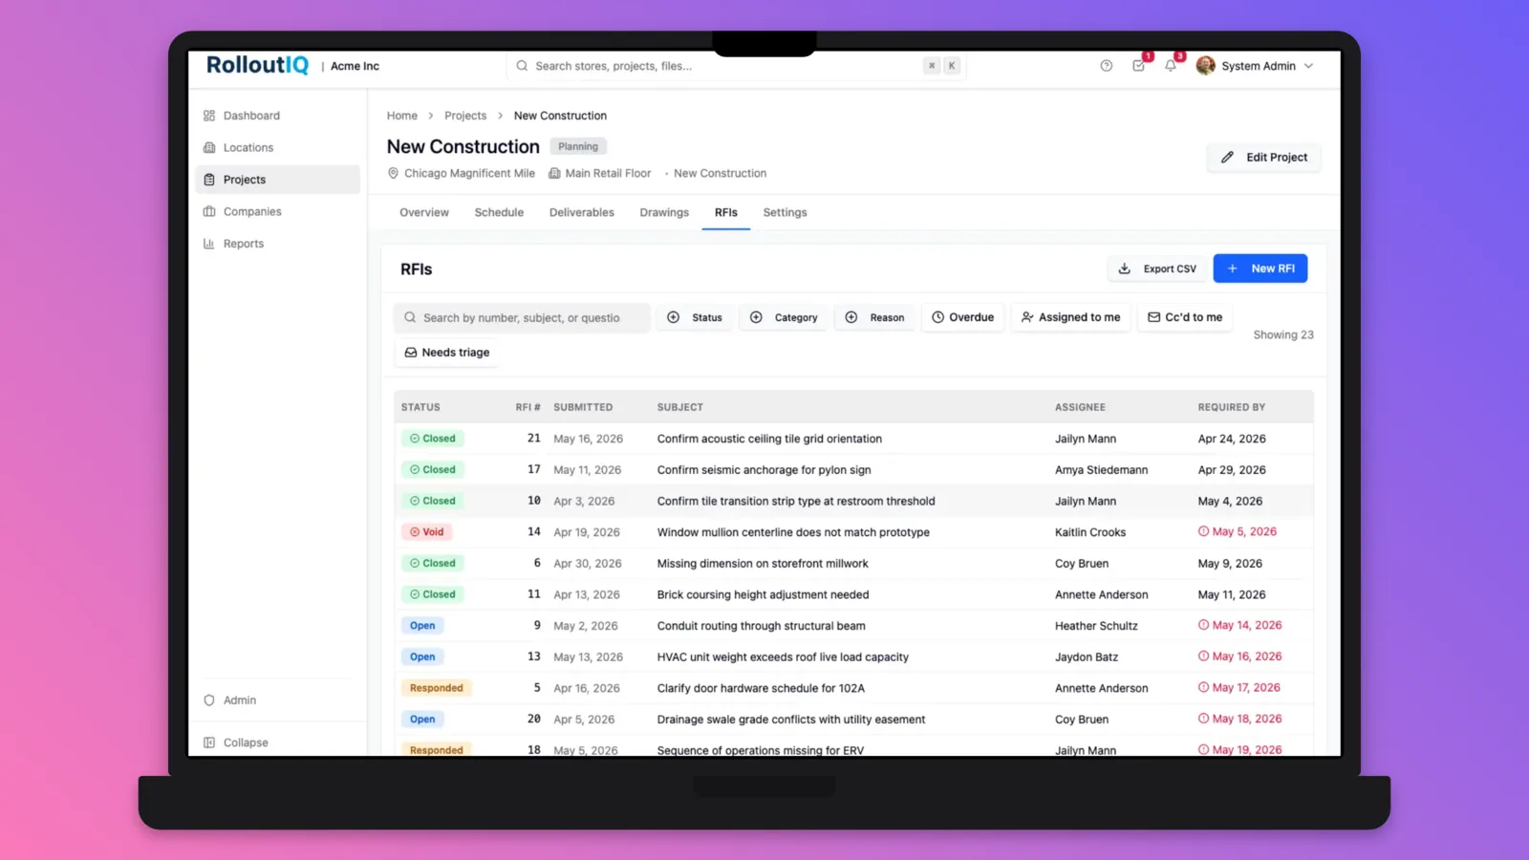Toggle the Overdue filter
Image resolution: width=1529 pixels, height=860 pixels.
point(962,317)
